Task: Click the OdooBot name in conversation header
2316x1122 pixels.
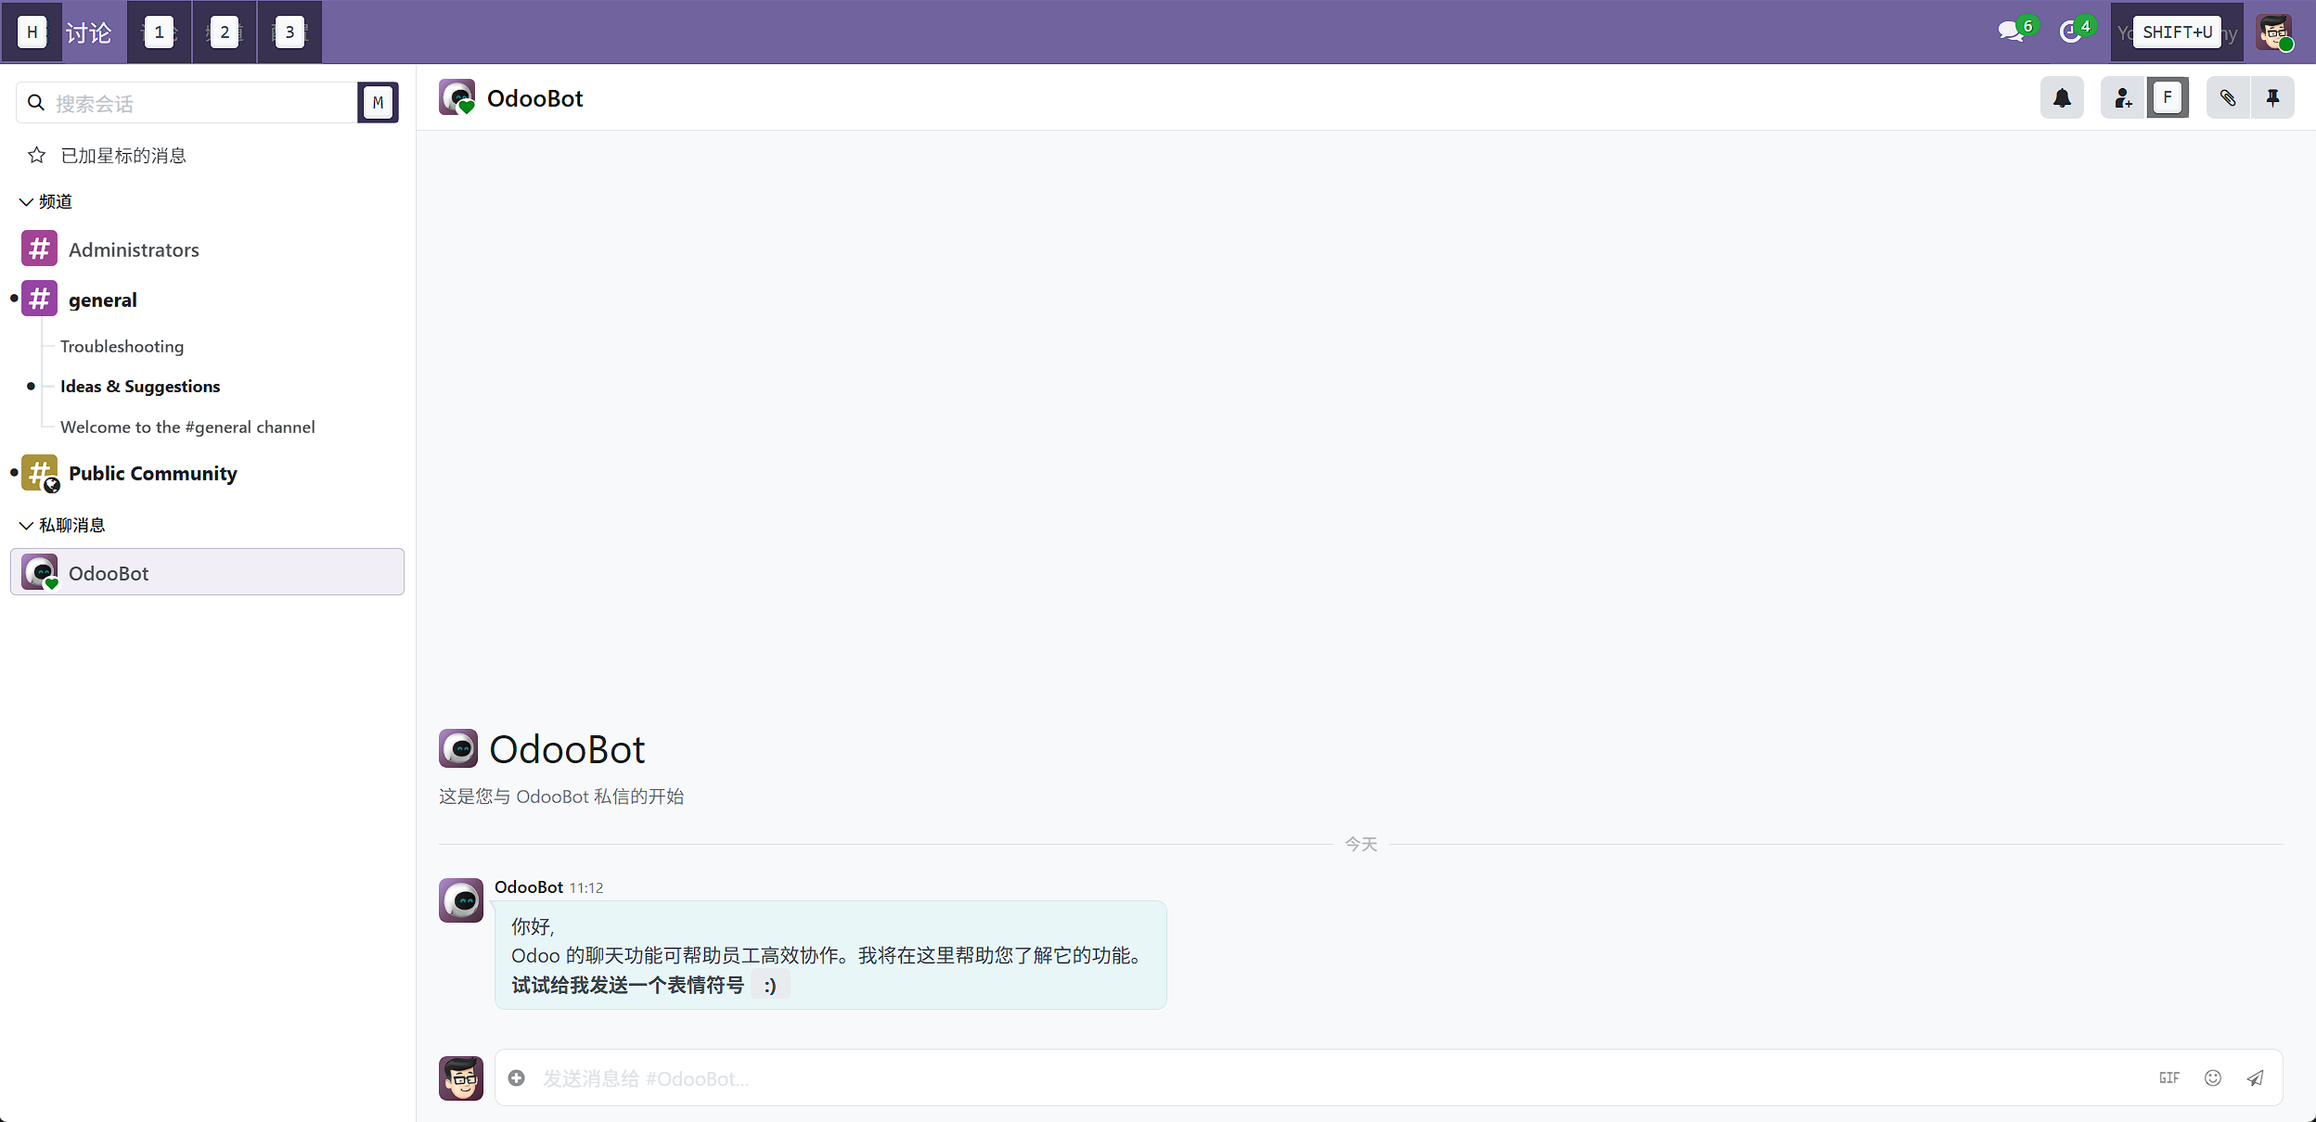Action: [534, 98]
